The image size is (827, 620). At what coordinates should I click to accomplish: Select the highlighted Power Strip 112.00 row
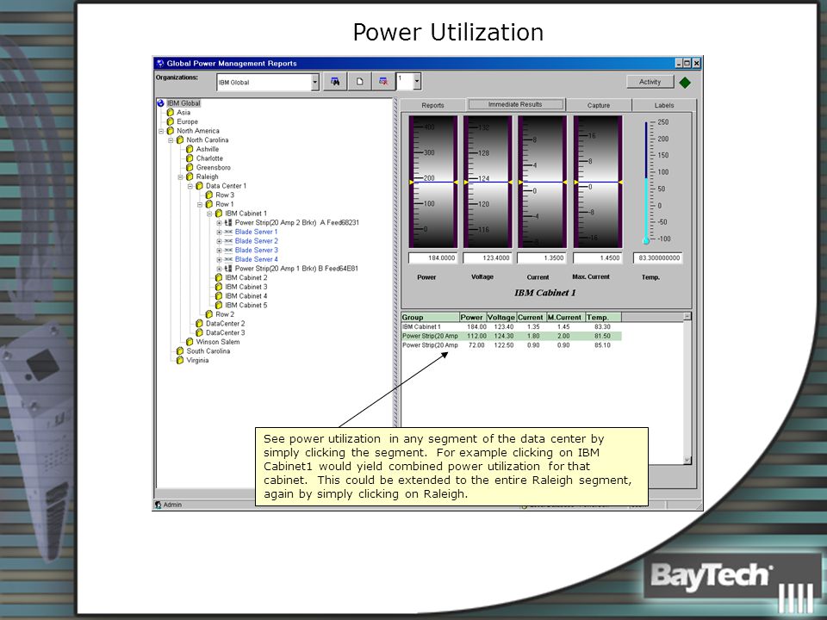511,336
